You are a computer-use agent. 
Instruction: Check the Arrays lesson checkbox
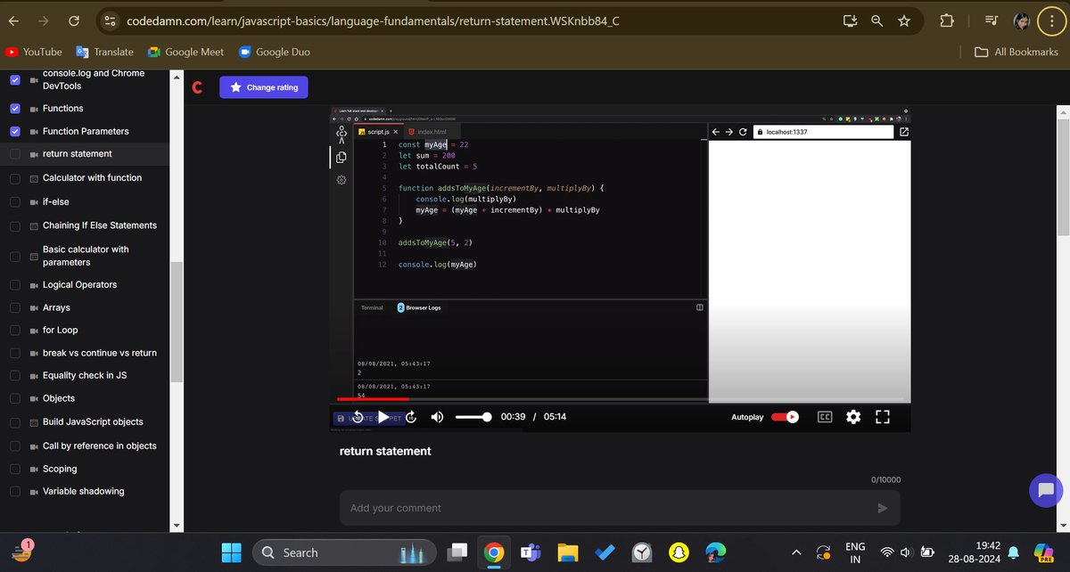pos(14,307)
